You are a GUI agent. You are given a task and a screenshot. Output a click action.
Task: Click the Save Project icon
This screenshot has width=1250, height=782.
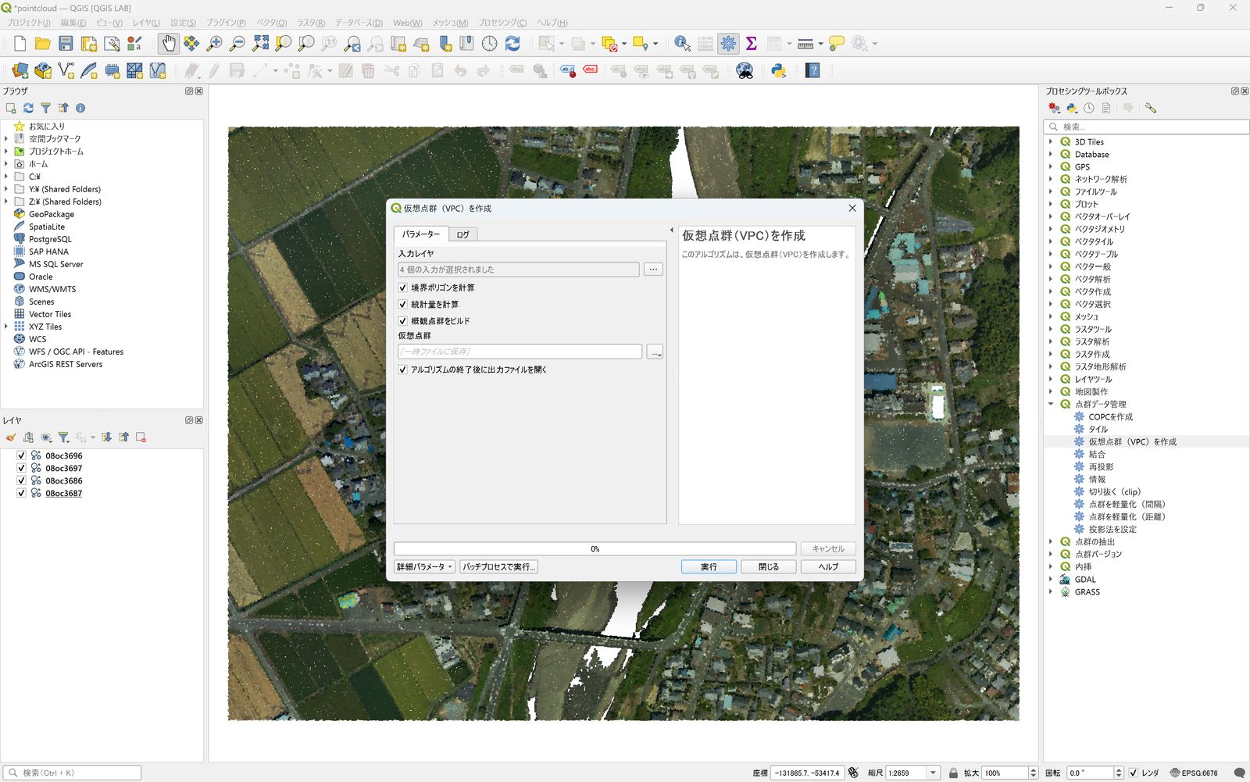click(x=66, y=44)
